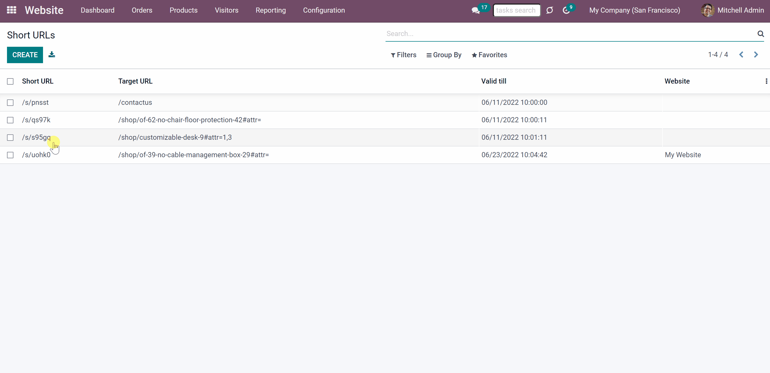Viewport: 770px width, 373px height.
Task: Open the /s/pnsst short URL record
Action: tap(35, 102)
